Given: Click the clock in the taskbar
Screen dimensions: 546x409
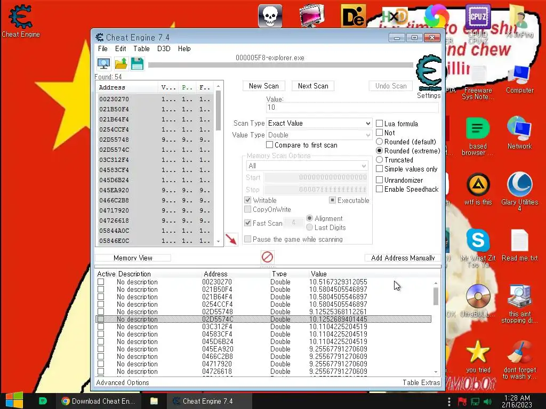Looking at the screenshot, I should click(x=517, y=401).
